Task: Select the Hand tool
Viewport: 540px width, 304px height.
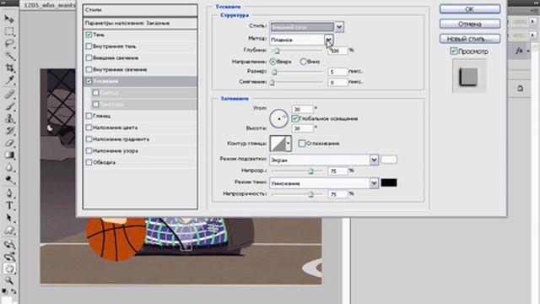Action: coord(9,269)
